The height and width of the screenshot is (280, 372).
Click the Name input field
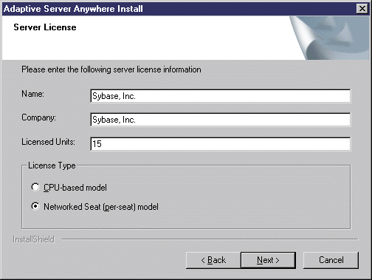pyautogui.click(x=220, y=96)
